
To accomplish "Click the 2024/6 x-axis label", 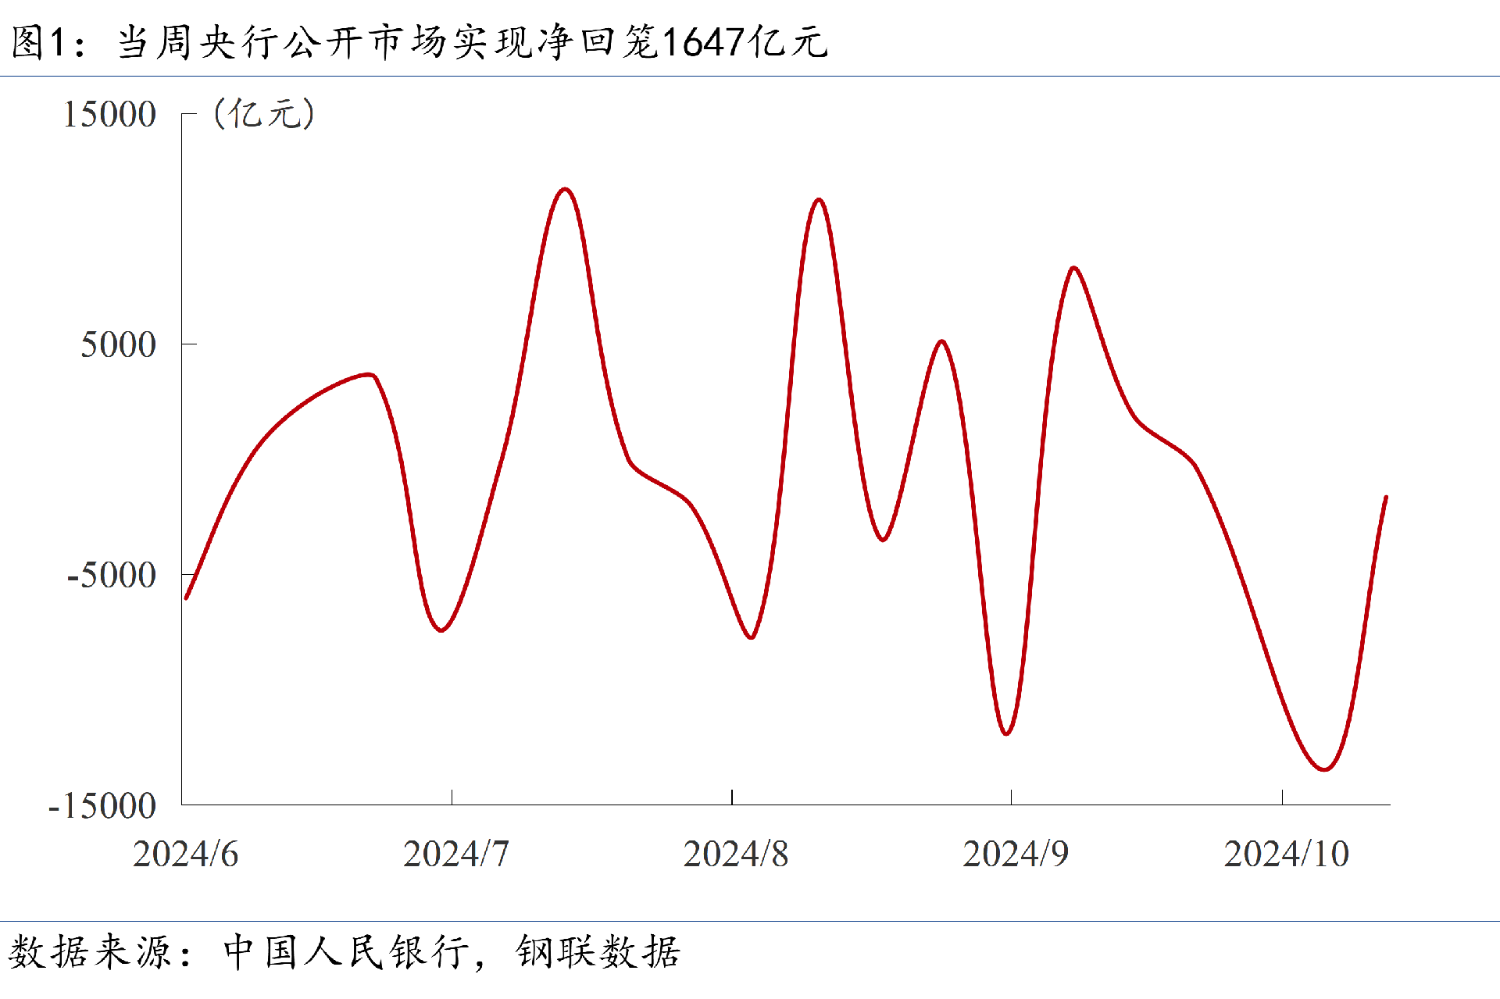I will coord(185,854).
